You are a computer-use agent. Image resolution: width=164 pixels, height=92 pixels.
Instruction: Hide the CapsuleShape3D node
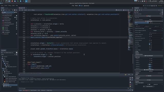(16, 22)
